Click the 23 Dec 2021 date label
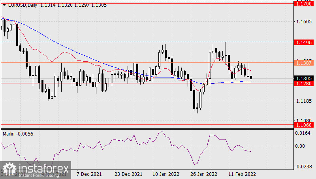The image size is (316, 179). [128, 174]
